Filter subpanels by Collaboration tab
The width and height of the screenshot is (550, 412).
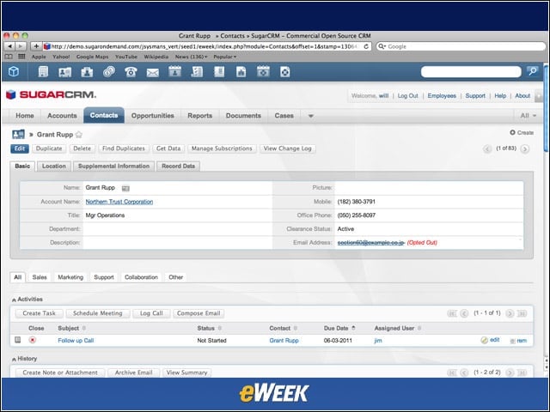click(x=141, y=277)
